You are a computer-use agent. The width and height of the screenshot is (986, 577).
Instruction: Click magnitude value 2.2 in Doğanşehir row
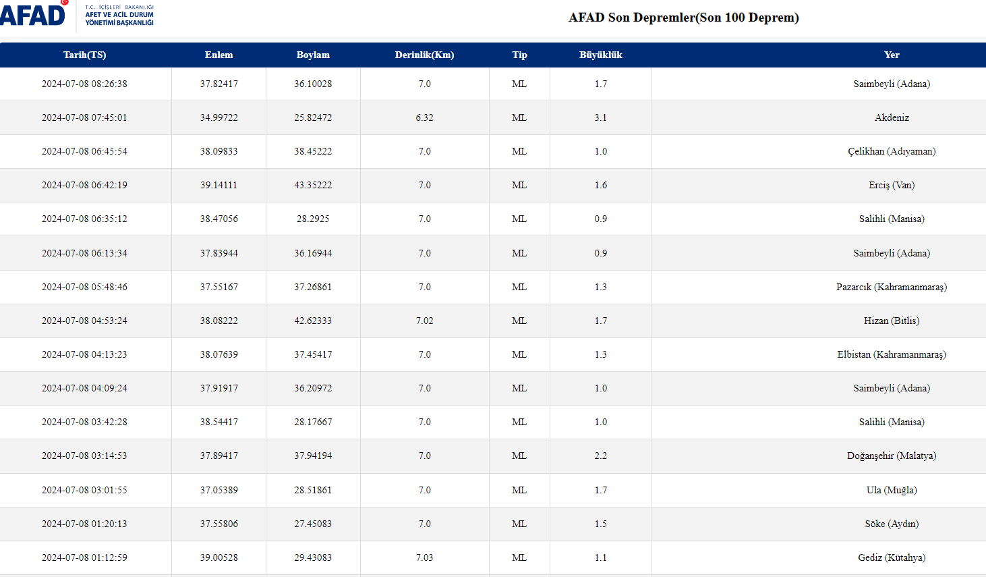pyautogui.click(x=601, y=456)
